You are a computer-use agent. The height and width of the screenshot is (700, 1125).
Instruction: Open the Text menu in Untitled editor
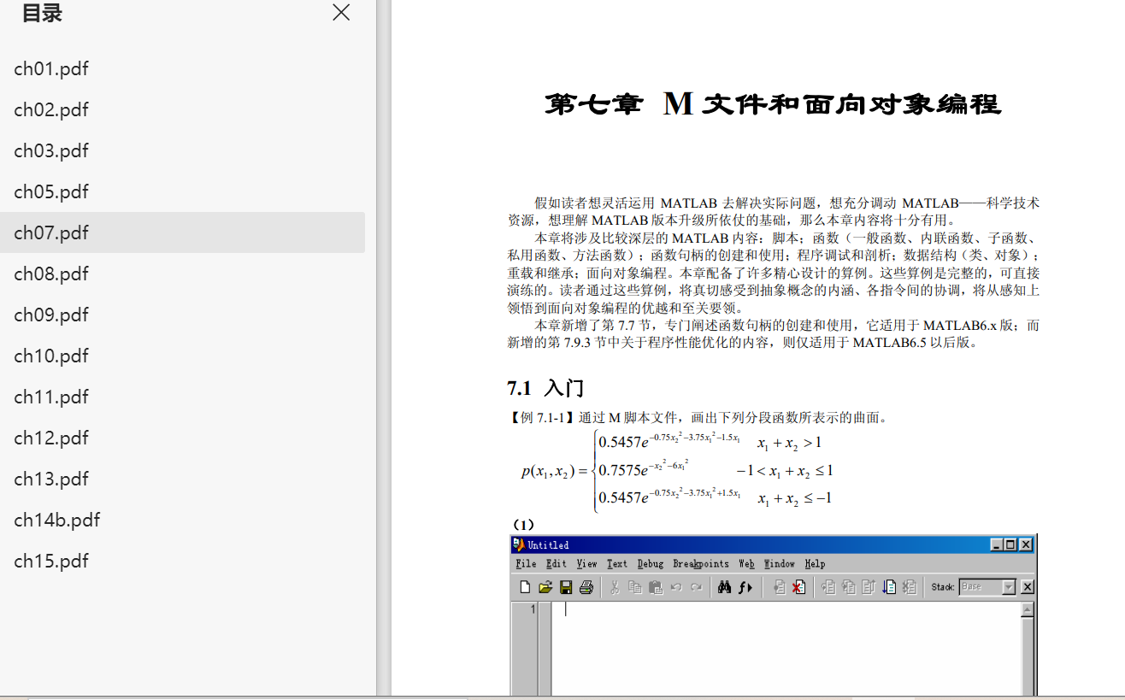(617, 564)
